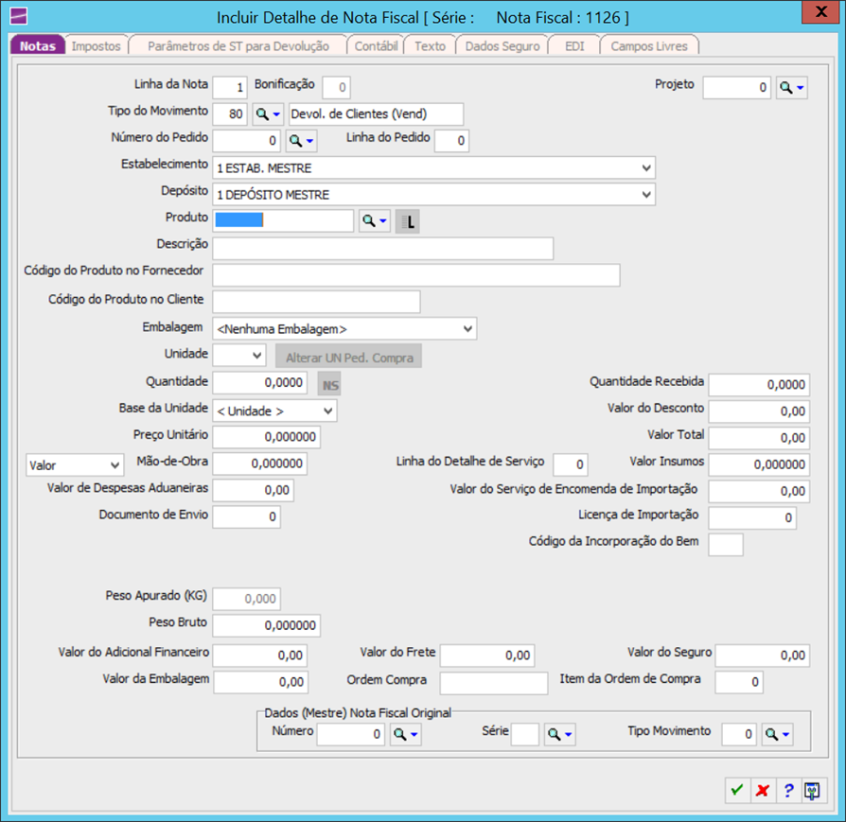Switch to the Impostos tab
Image resolution: width=846 pixels, height=822 pixels.
pyautogui.click(x=96, y=45)
